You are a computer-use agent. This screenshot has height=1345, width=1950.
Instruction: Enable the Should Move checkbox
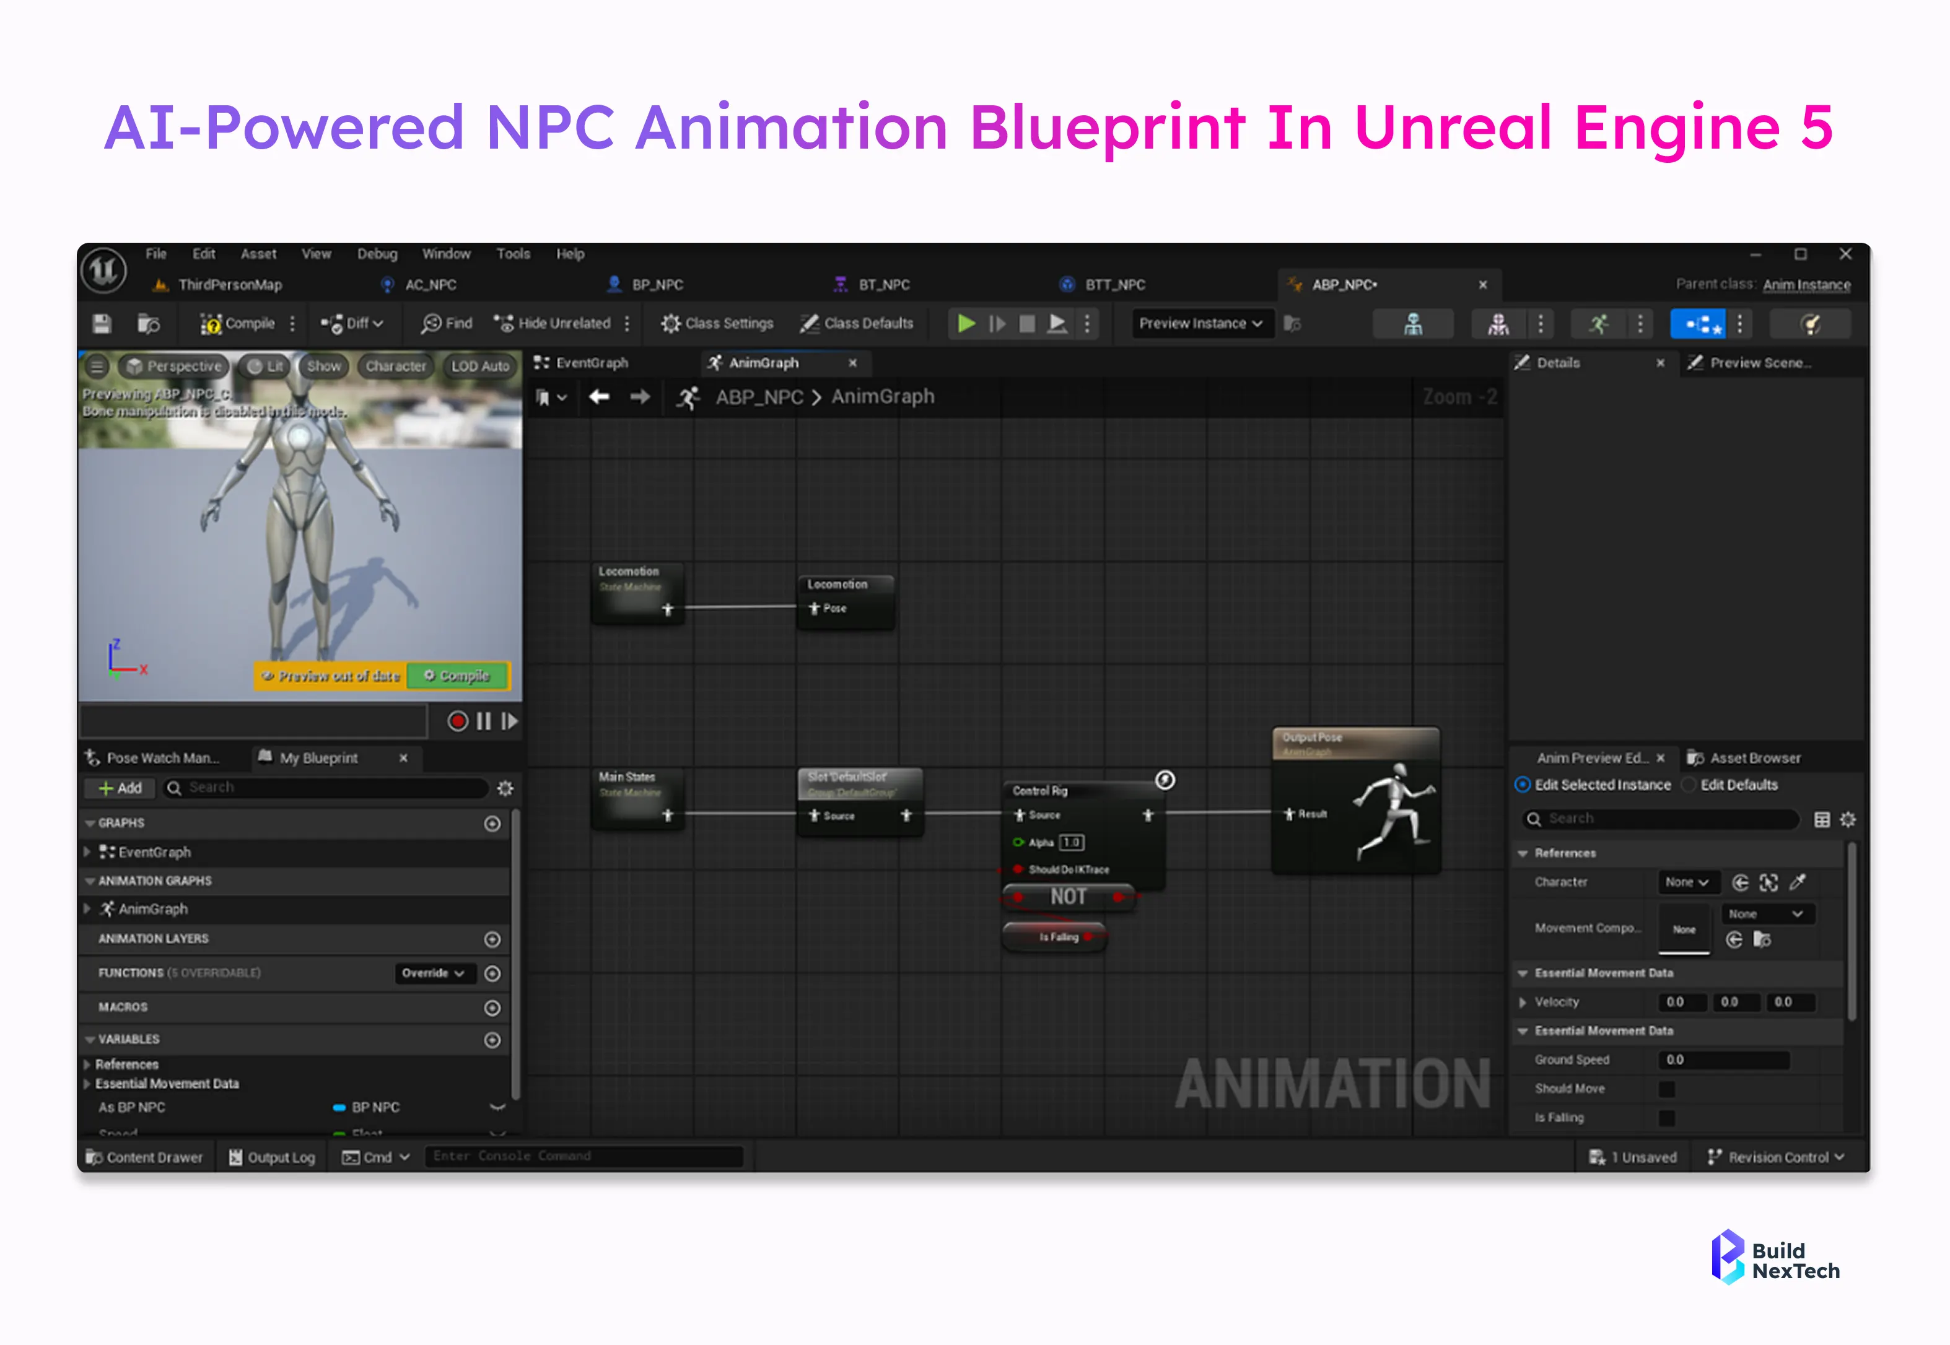1668,1088
